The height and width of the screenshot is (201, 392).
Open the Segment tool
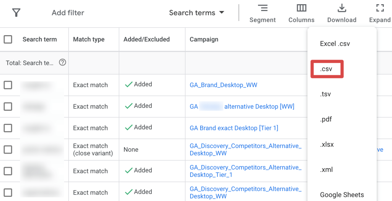click(263, 13)
